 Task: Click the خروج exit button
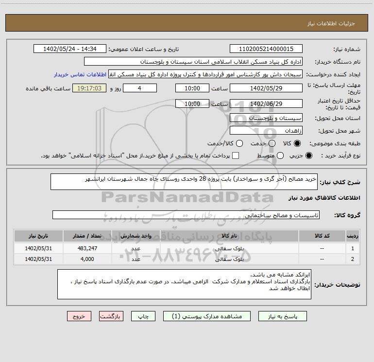(x=79, y=316)
